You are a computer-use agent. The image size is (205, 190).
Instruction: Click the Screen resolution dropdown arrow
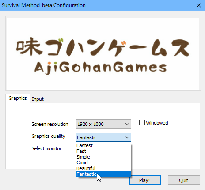(x=127, y=124)
